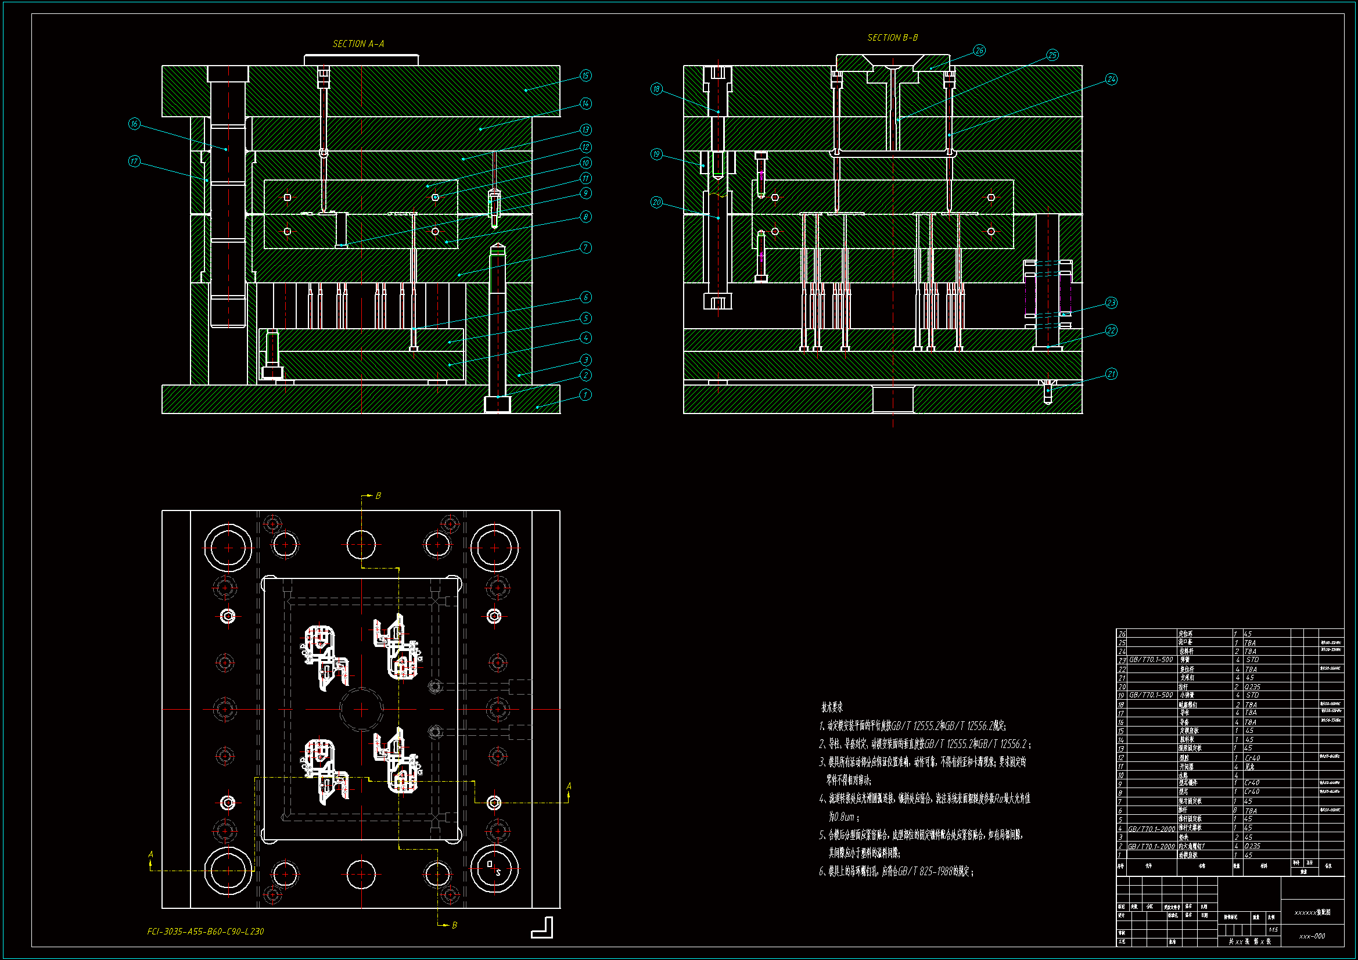Click the Cr40 material cell in row 12
1358x960 pixels.
[1252, 758]
